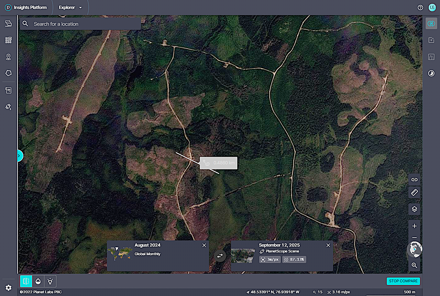Click the Insights Platform logo tab
Image resolution: width=440 pixels, height=296 pixels.
tap(26, 8)
